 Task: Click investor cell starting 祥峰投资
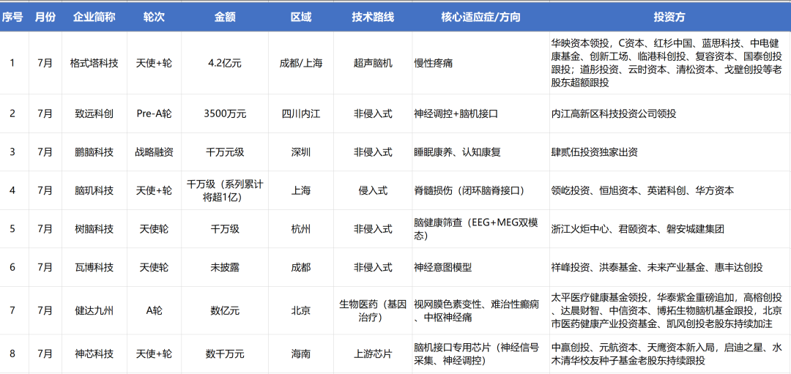click(670, 268)
